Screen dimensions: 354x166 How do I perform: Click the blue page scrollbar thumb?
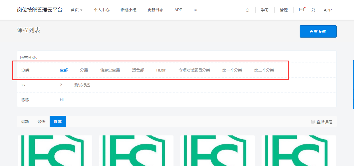pyautogui.click(x=353, y=84)
